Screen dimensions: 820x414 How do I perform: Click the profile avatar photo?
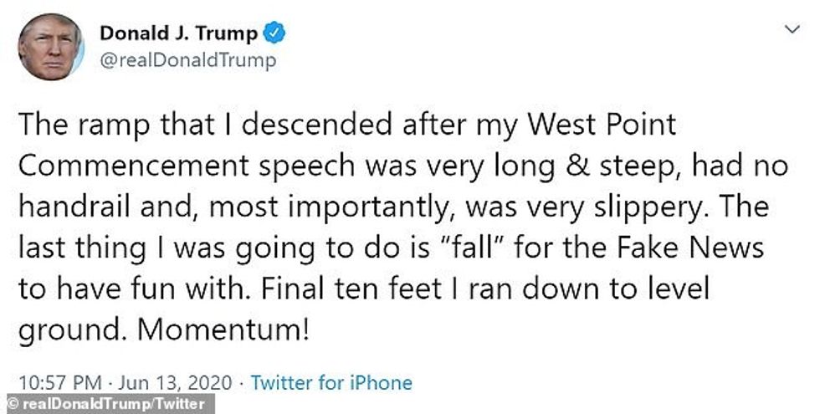pyautogui.click(x=50, y=47)
